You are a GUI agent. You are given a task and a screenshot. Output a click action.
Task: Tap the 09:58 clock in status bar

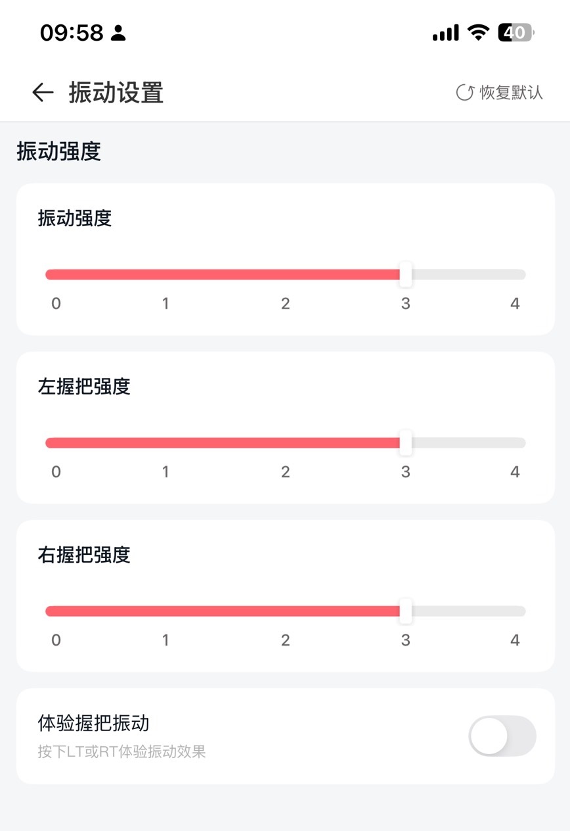pyautogui.click(x=72, y=32)
